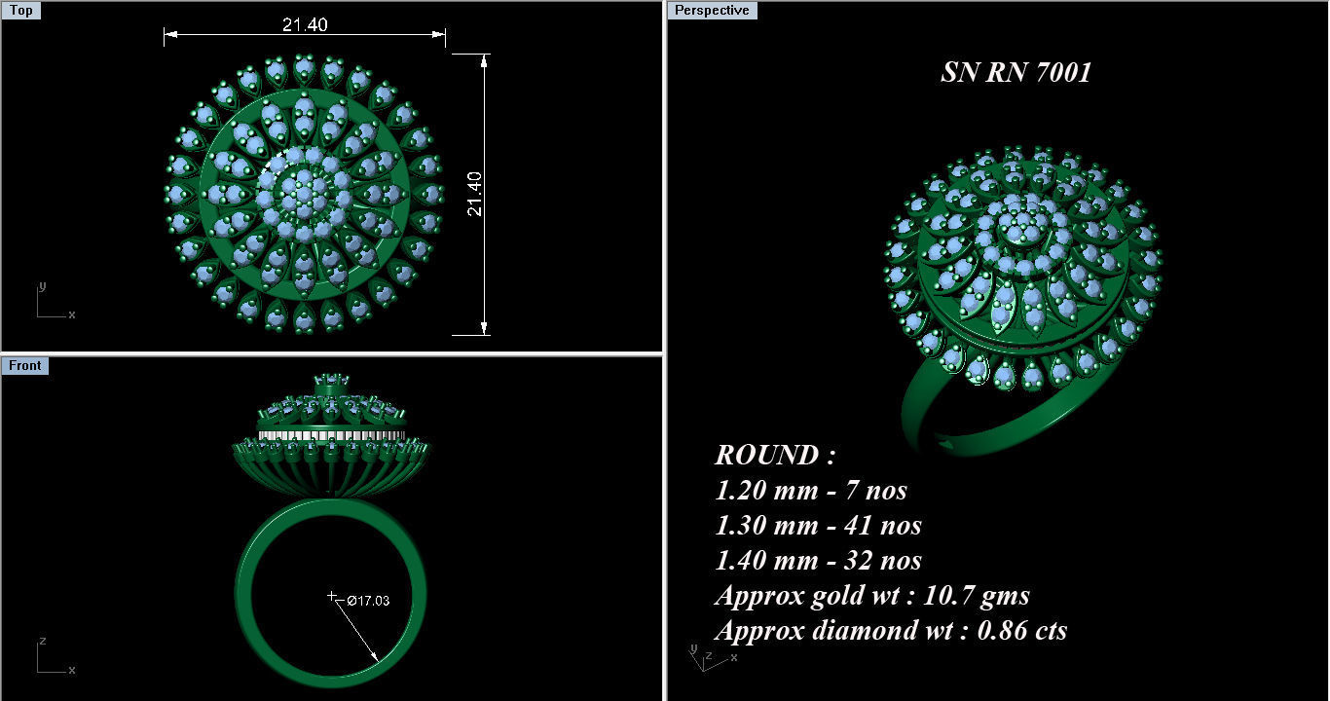Select the SN RN 7001 text

click(1016, 72)
